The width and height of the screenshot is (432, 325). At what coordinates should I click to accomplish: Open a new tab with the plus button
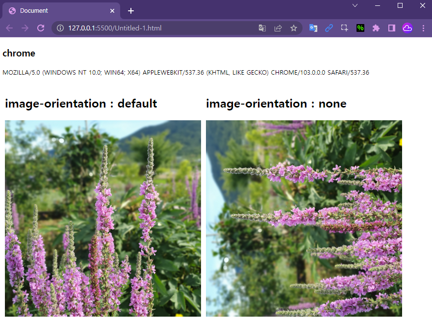coord(130,10)
